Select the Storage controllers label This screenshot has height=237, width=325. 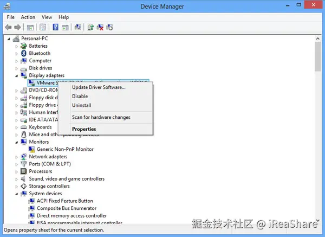click(x=49, y=186)
